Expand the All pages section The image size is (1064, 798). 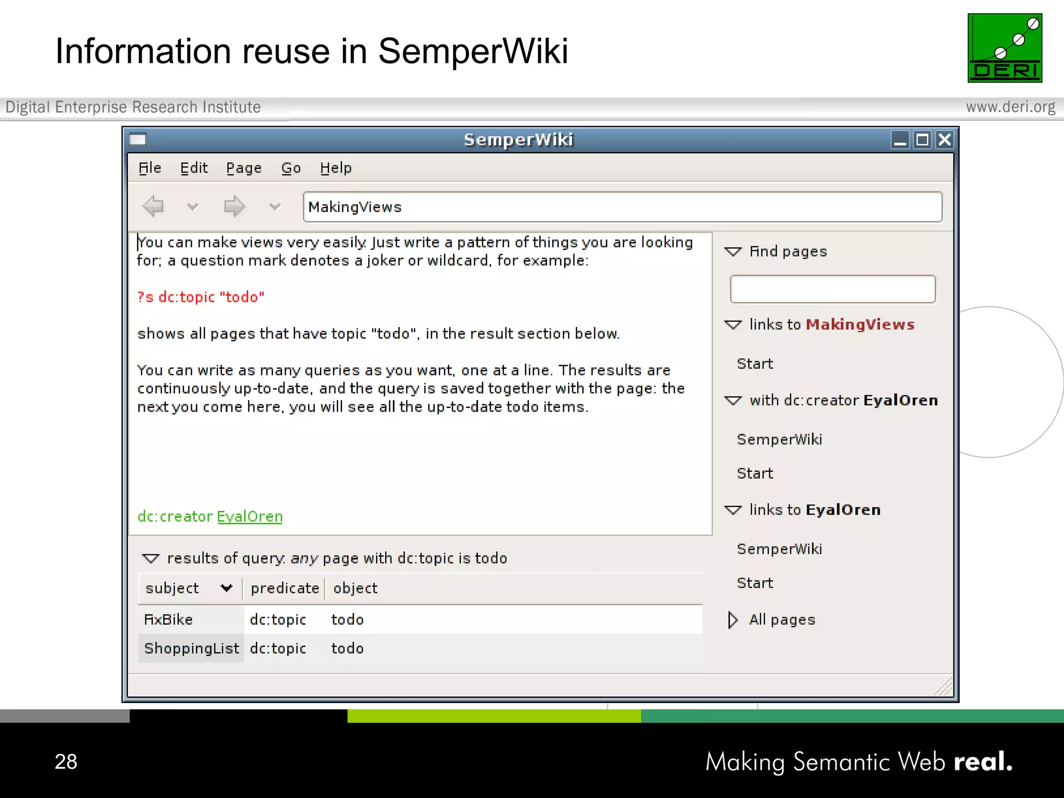[x=733, y=620]
